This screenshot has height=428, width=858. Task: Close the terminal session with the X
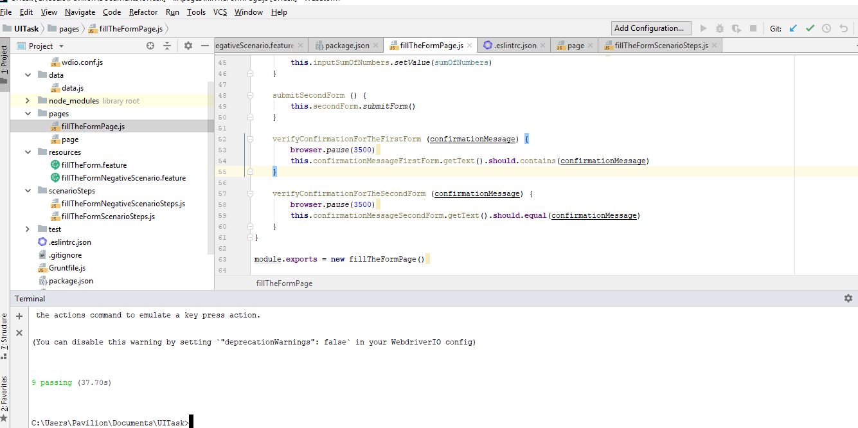point(19,333)
